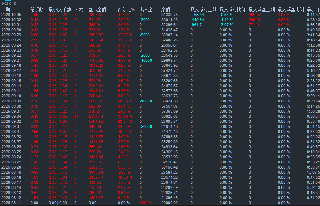Select the date cell 2026.08.31
The width and height of the screenshot is (320, 206).
[x=11, y=132]
